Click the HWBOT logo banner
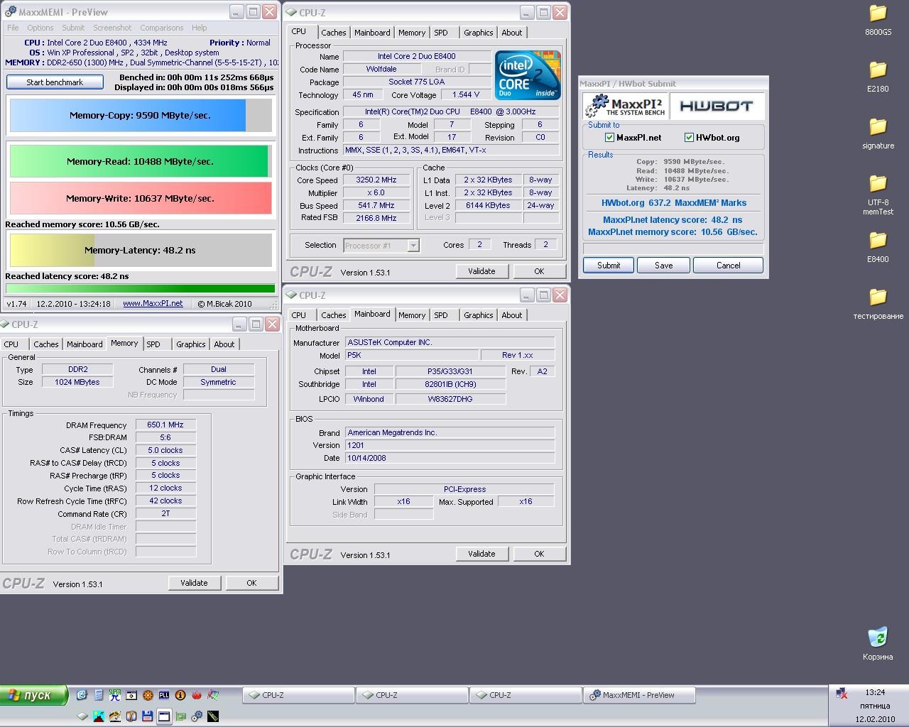Screen dimensions: 909x727 tap(716, 106)
